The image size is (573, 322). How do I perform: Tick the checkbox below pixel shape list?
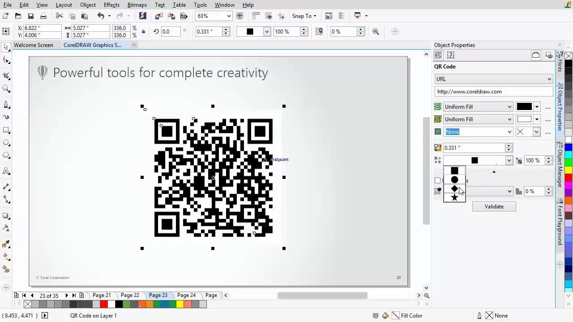point(437,181)
